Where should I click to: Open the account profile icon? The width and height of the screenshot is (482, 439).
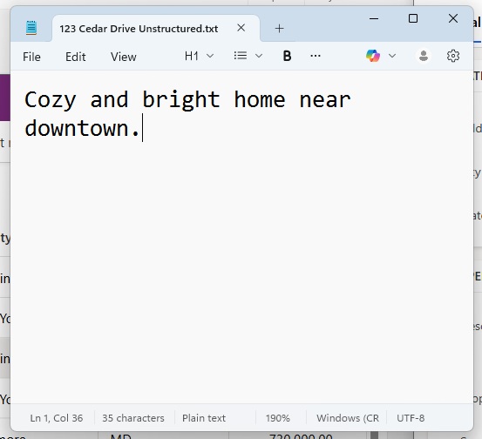click(x=424, y=56)
